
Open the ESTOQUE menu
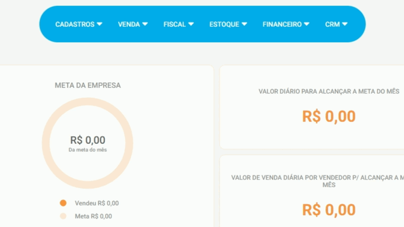(228, 24)
